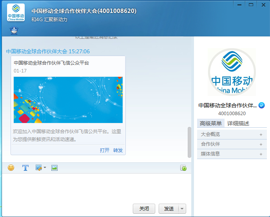Click the chat history scrollbar thumb
270x217 pixels.
(x=189, y=142)
